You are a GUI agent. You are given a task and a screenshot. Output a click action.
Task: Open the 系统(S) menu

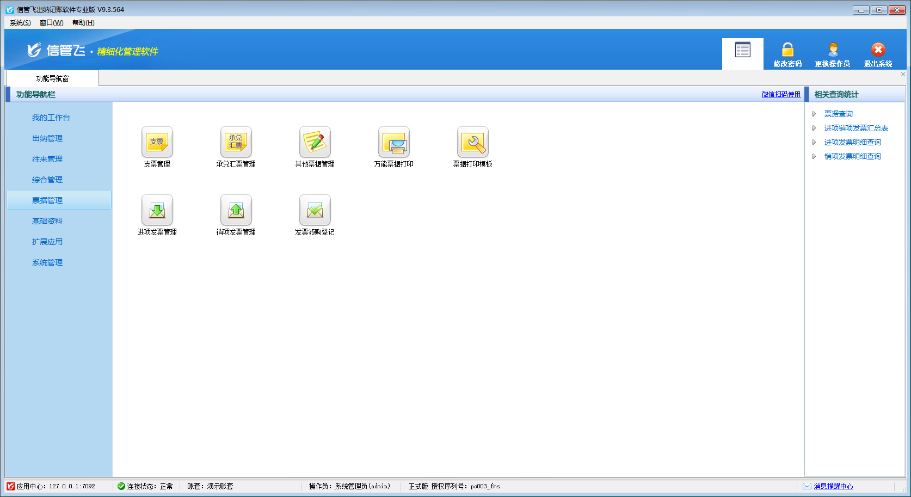(x=20, y=23)
